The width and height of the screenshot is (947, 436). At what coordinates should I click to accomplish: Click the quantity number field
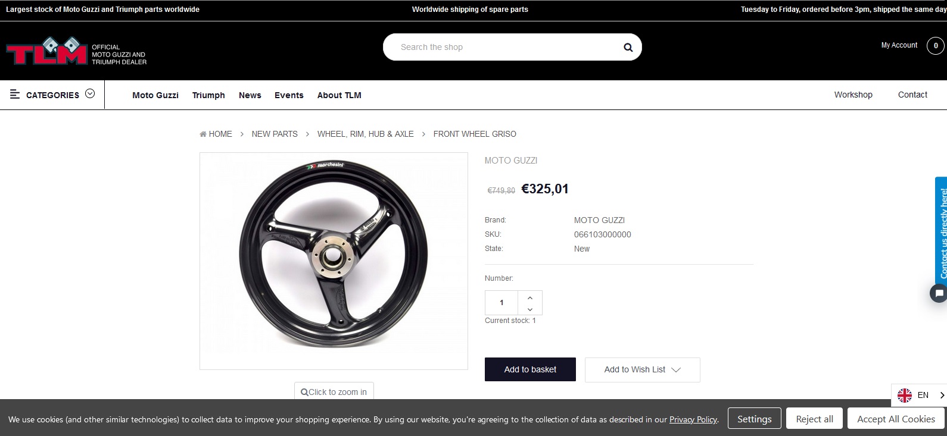(x=501, y=303)
